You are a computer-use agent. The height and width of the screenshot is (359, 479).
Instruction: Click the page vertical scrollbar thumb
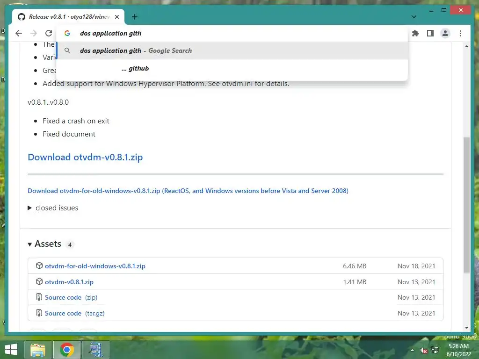click(x=466, y=205)
